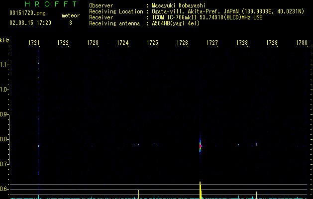This screenshot has height=199, width=313.
Task: Select the file name 03151720.png
Action: 27,13
